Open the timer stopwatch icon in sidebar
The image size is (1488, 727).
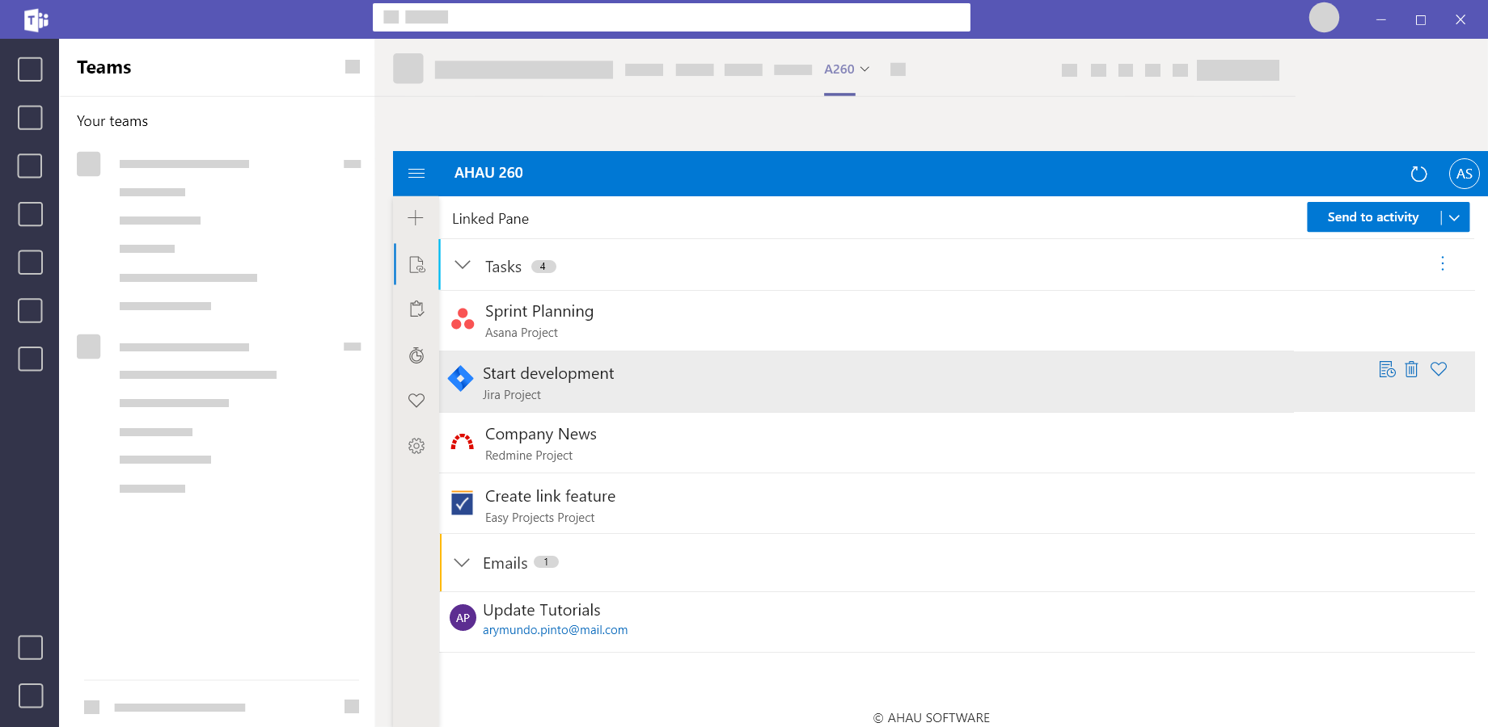[416, 355]
